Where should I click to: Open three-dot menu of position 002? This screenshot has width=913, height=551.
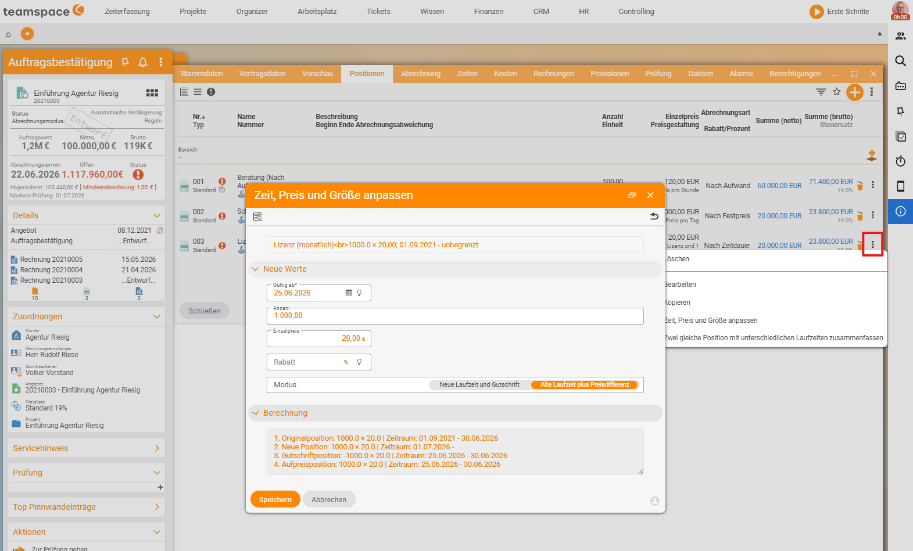(x=872, y=215)
